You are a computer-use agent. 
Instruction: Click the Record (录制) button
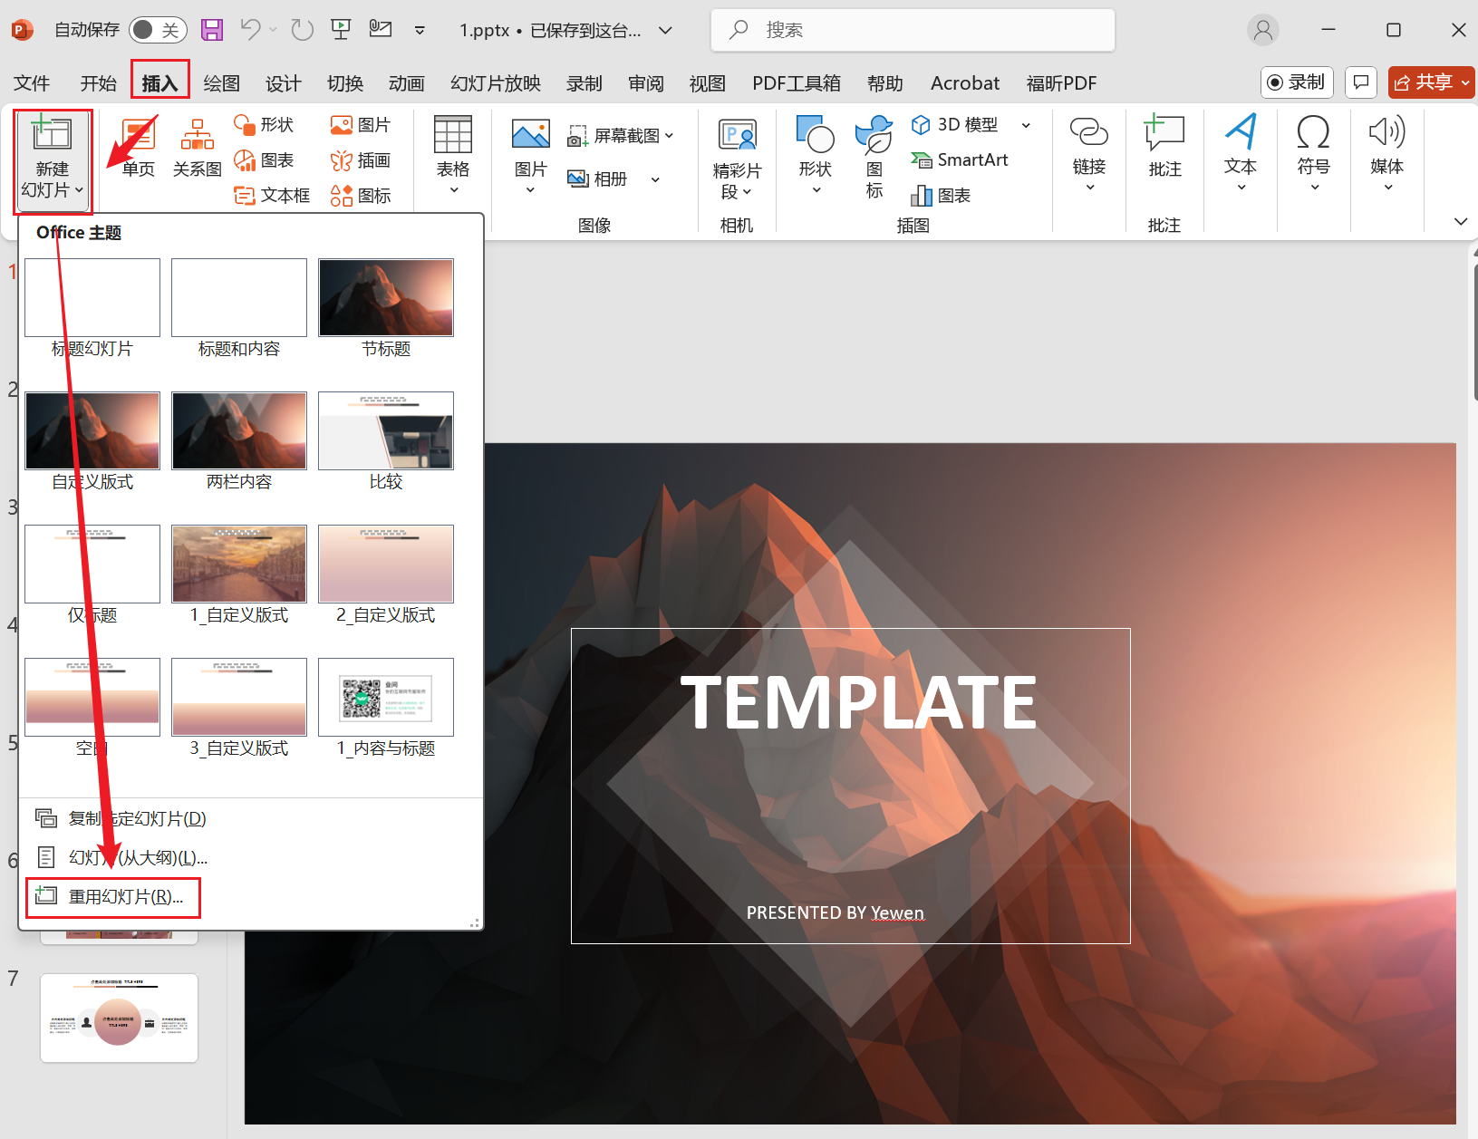[x=1297, y=82]
